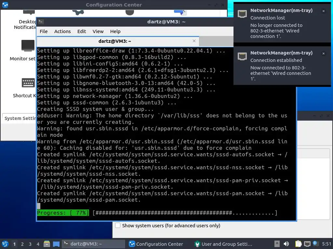Click the 5:51 clock in the panel

pos(326,244)
